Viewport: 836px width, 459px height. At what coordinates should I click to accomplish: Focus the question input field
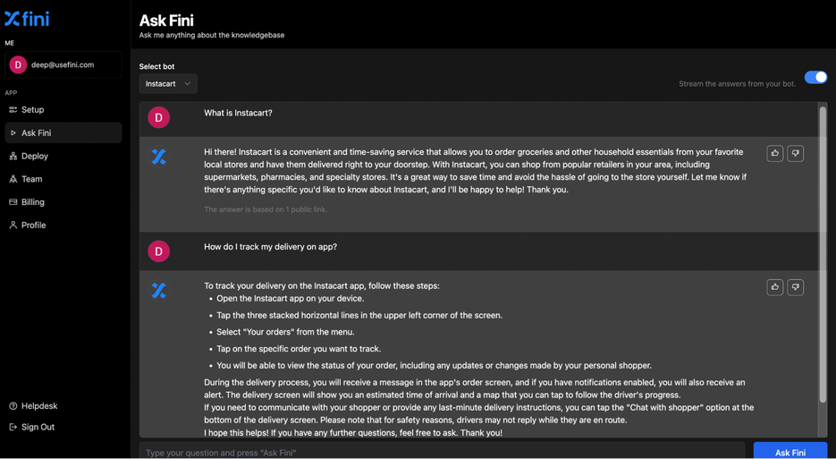(x=442, y=452)
